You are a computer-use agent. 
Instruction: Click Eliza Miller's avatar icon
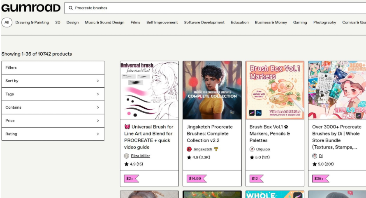(x=127, y=156)
